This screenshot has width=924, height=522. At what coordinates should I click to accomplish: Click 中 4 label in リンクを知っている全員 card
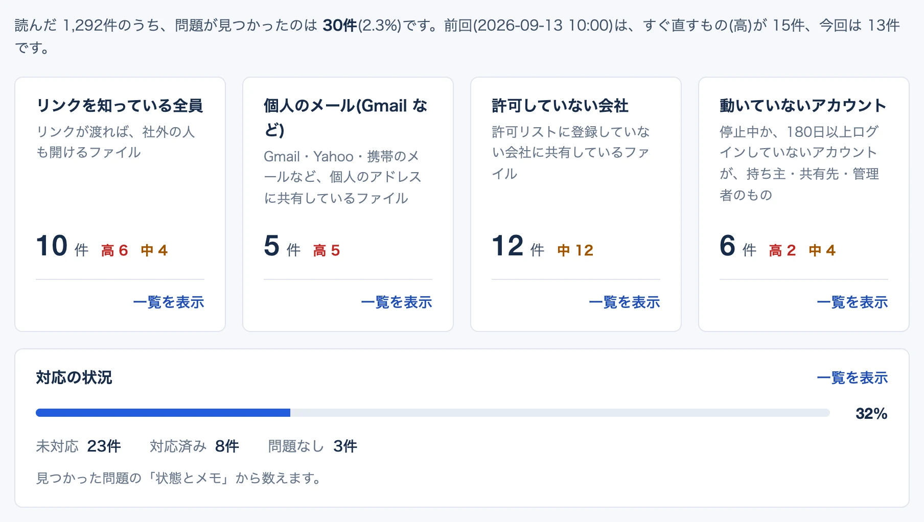tap(154, 250)
